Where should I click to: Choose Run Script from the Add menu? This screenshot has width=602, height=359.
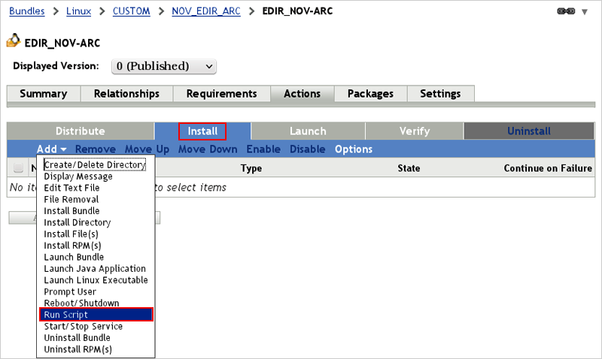click(96, 315)
